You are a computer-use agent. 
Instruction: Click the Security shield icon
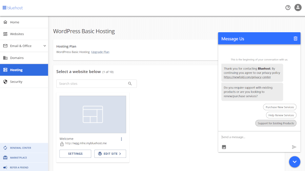pos(5,82)
